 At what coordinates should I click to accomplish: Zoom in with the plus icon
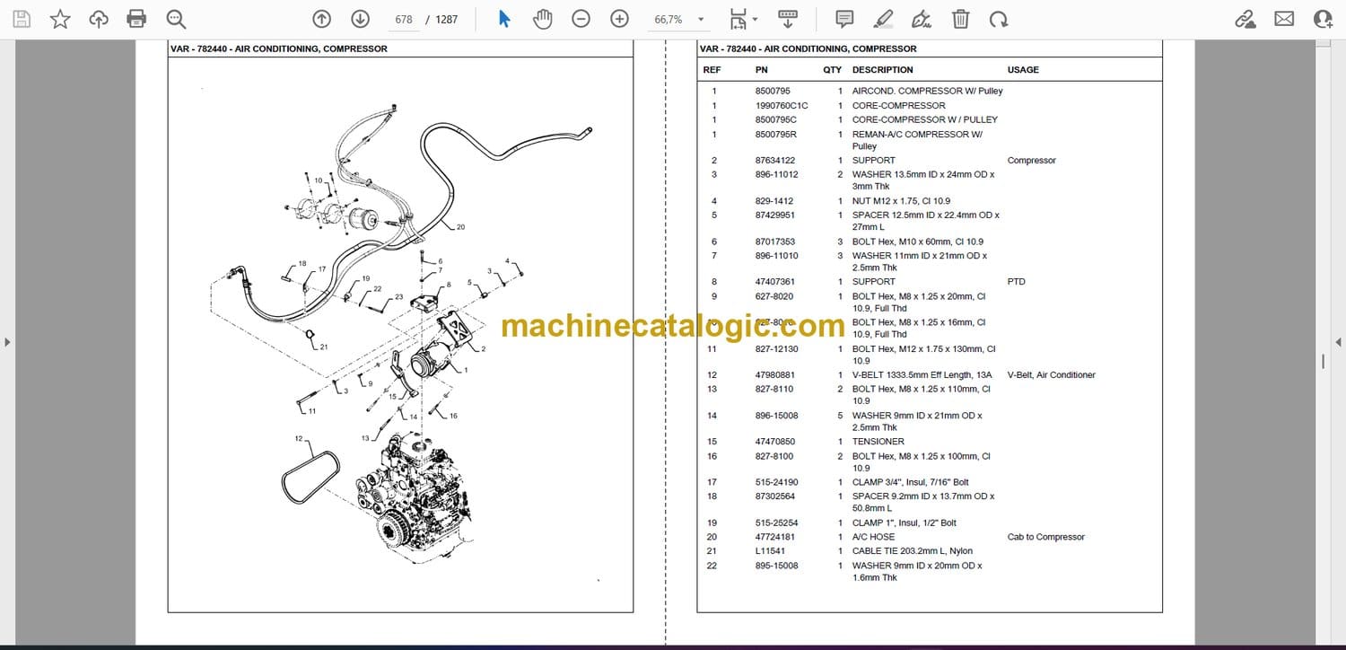tap(619, 19)
